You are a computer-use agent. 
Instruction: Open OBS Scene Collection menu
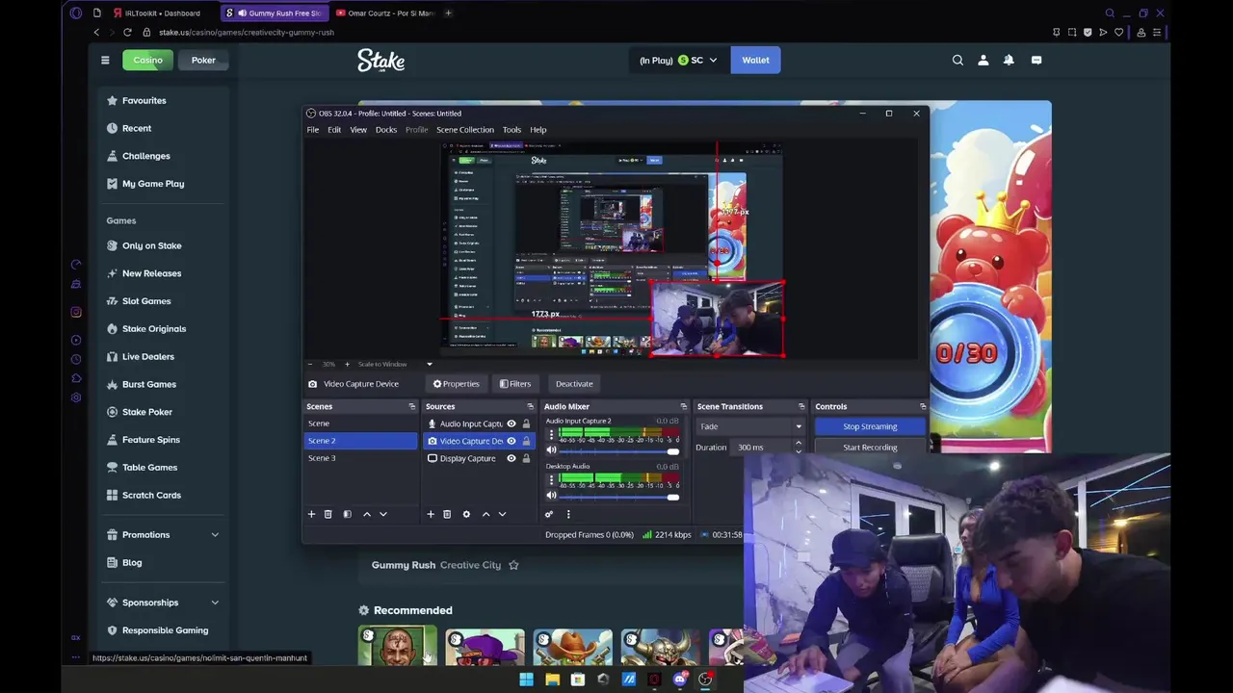point(465,130)
